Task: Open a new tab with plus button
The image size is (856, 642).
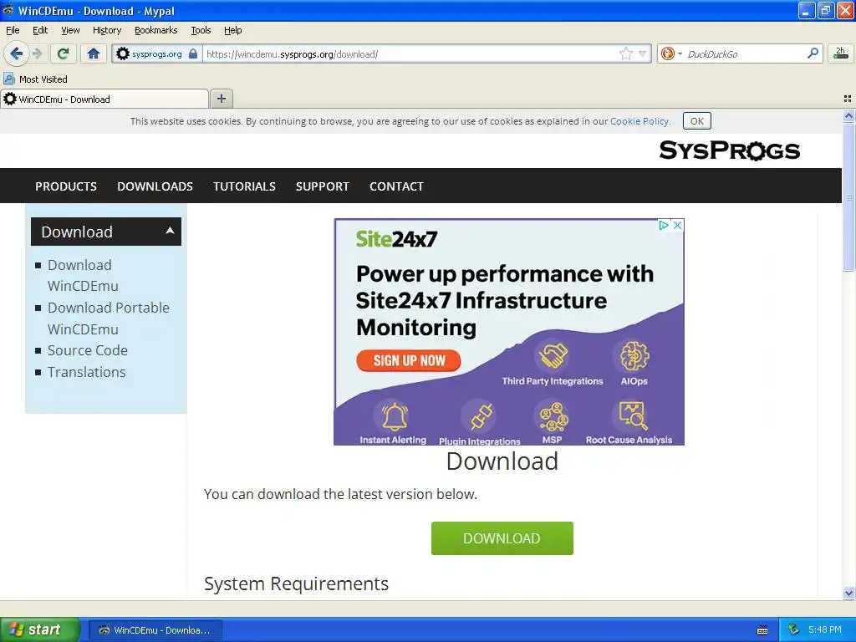Action: (x=221, y=99)
